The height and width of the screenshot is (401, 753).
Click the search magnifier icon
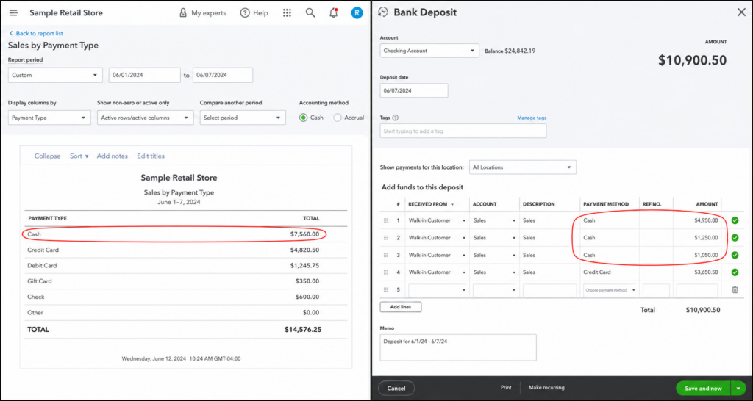pos(310,13)
